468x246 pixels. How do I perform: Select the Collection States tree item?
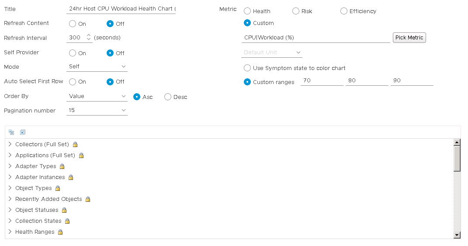point(38,221)
